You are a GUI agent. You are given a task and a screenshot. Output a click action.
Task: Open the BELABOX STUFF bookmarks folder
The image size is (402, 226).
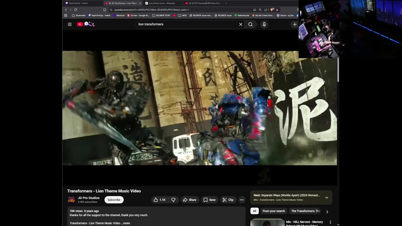click(x=161, y=15)
